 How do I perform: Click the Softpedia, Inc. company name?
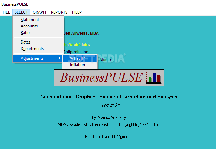76,52
